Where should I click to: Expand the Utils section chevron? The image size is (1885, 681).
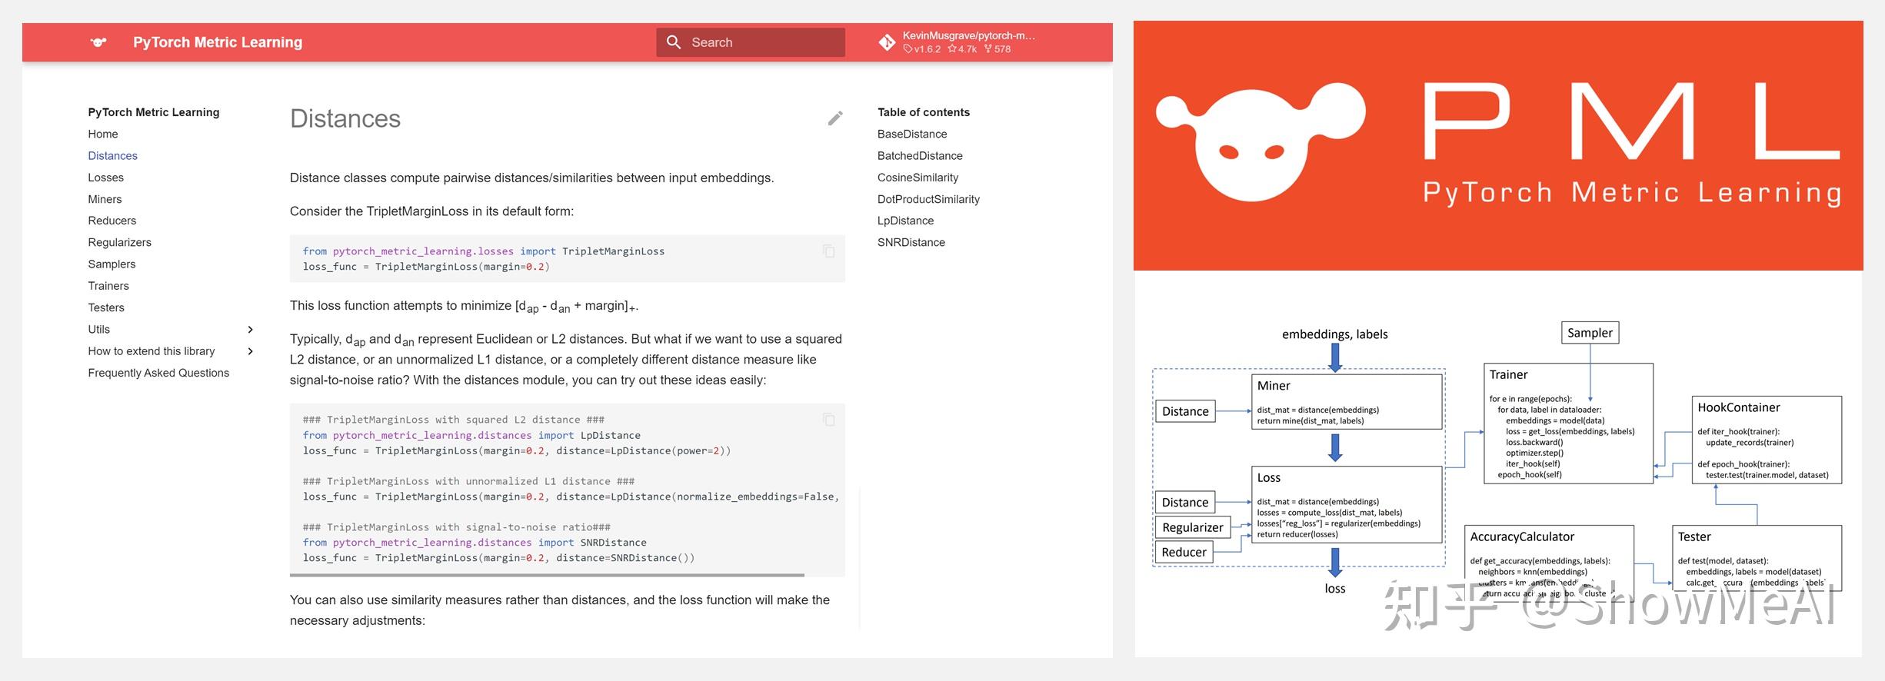(x=250, y=330)
